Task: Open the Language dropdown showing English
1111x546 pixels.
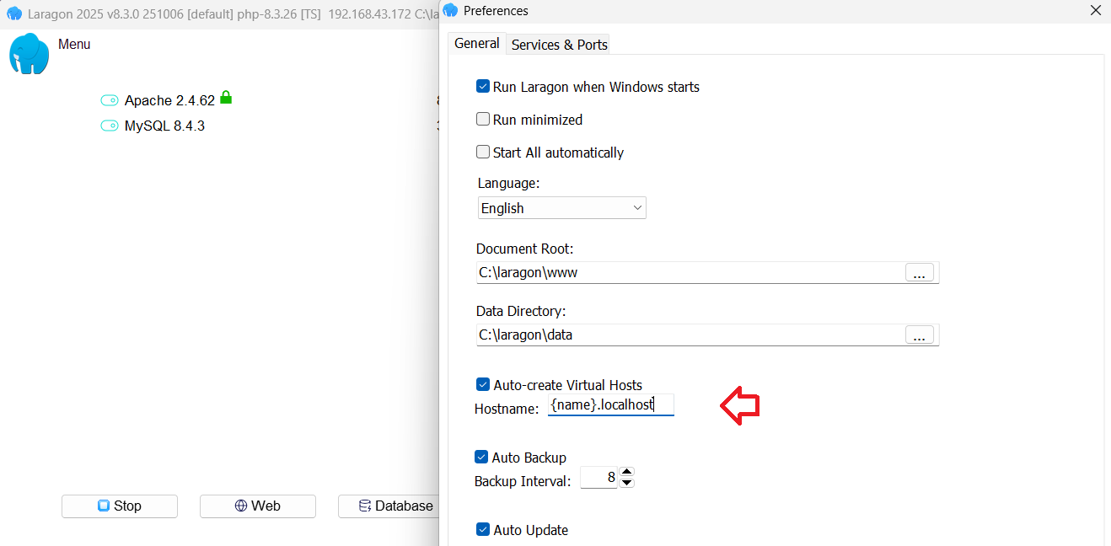Action: click(561, 208)
